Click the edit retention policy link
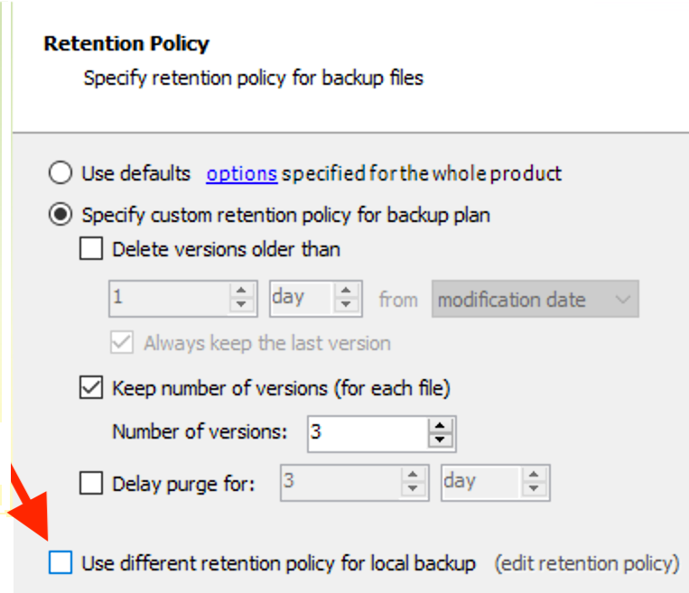Image resolution: width=689 pixels, height=593 pixels. [586, 563]
